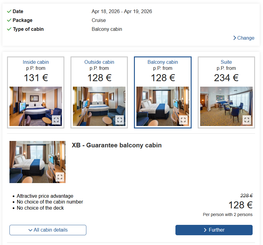Click the Change chevron link
This screenshot has width=263, height=245.
click(243, 38)
